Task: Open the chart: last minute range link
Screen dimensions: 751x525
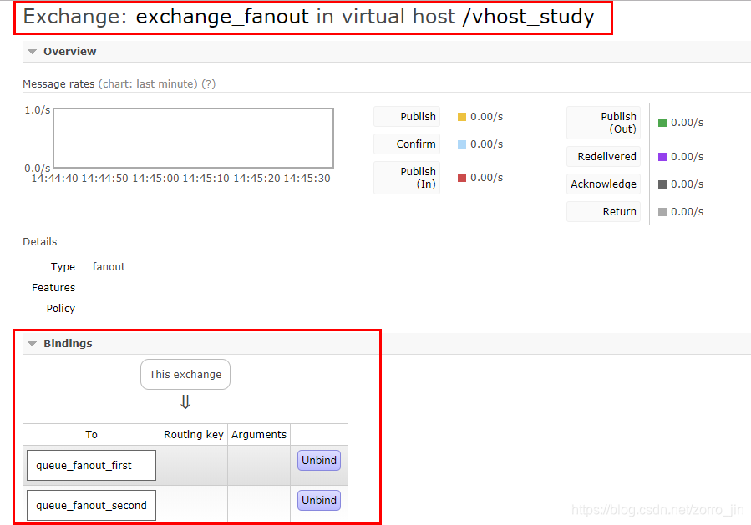Action: pyautogui.click(x=148, y=83)
